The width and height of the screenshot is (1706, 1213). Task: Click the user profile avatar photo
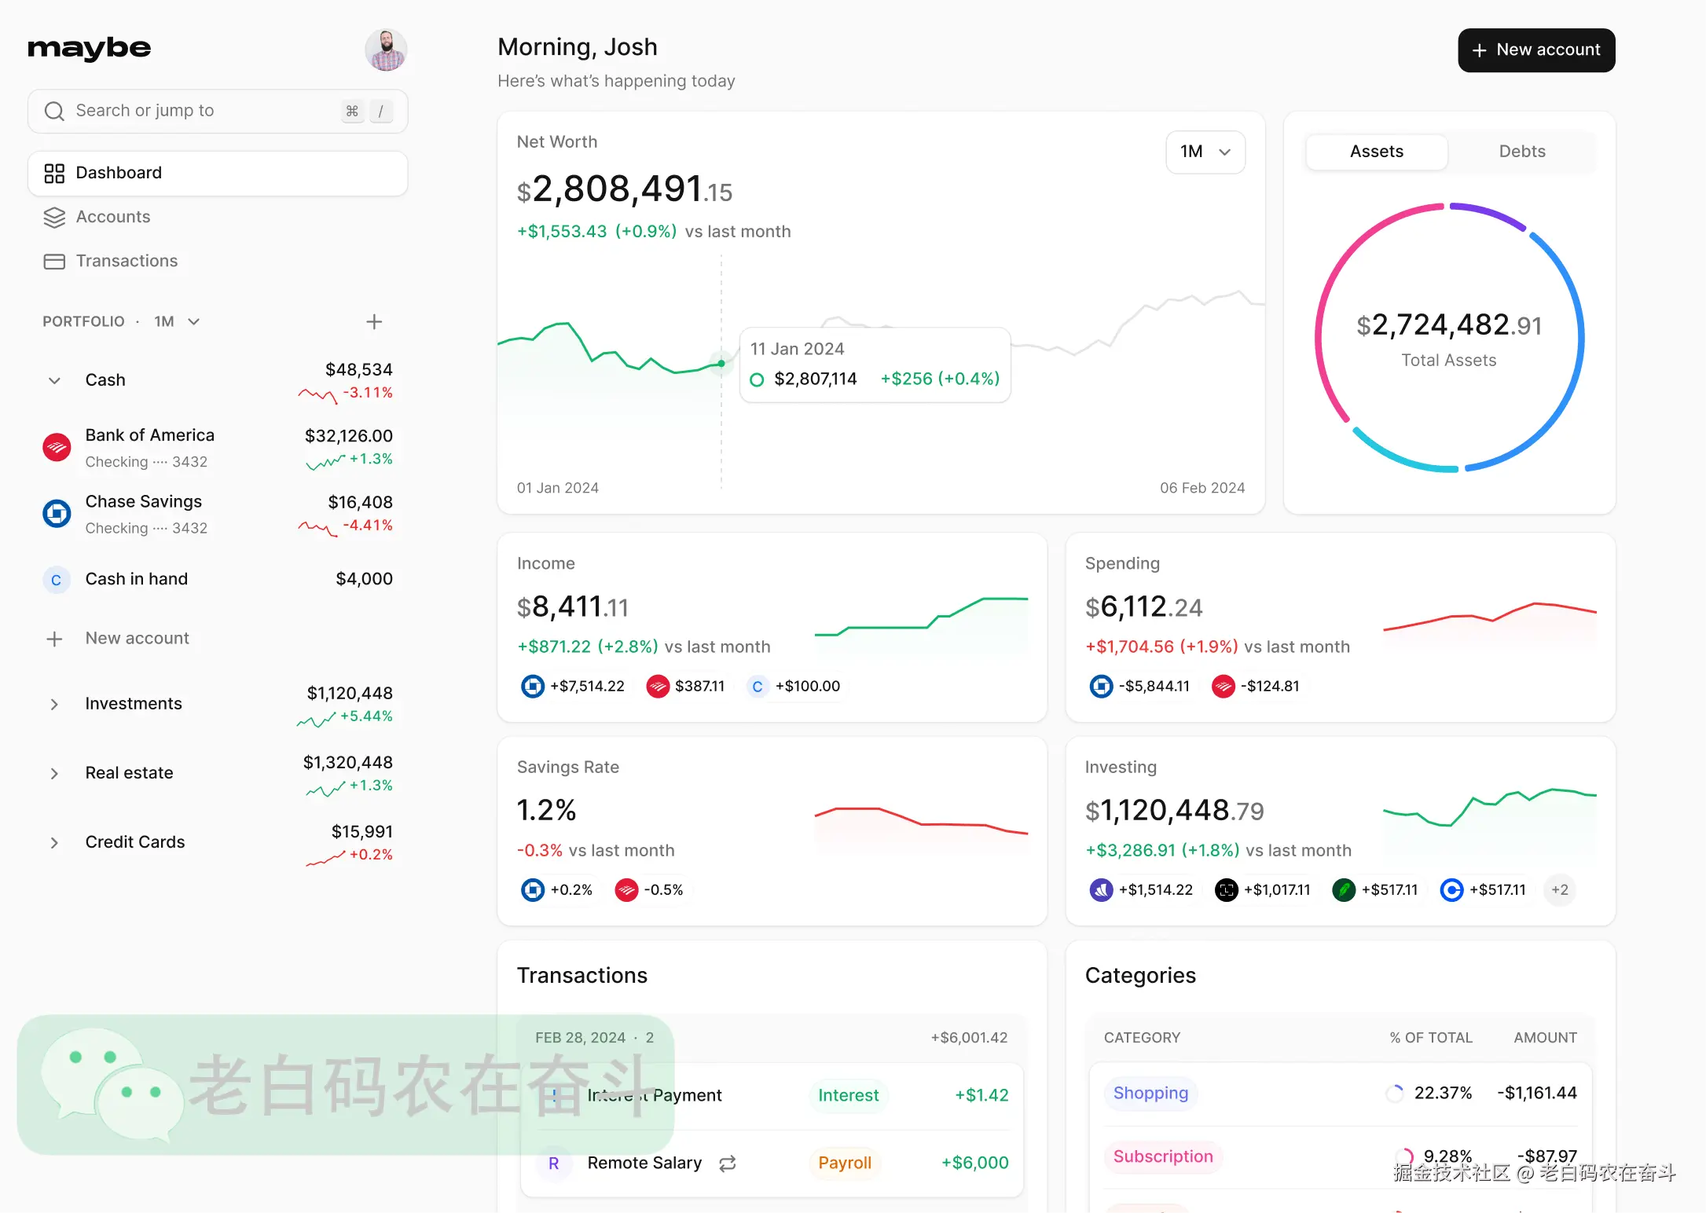click(386, 50)
